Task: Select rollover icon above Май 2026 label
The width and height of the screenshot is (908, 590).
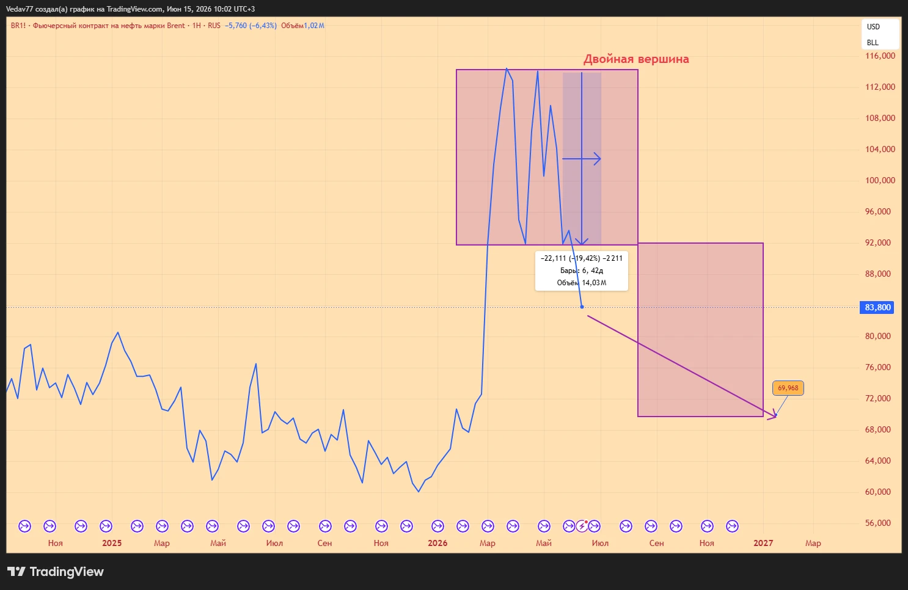Action: (x=544, y=526)
